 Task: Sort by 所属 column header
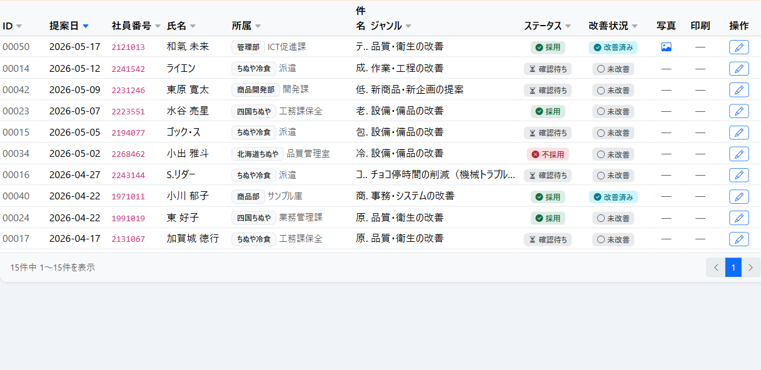pyautogui.click(x=246, y=26)
